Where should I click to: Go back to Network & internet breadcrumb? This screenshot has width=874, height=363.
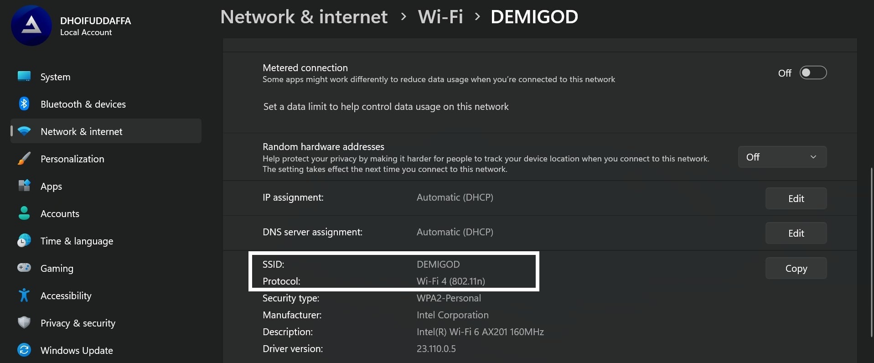click(304, 17)
